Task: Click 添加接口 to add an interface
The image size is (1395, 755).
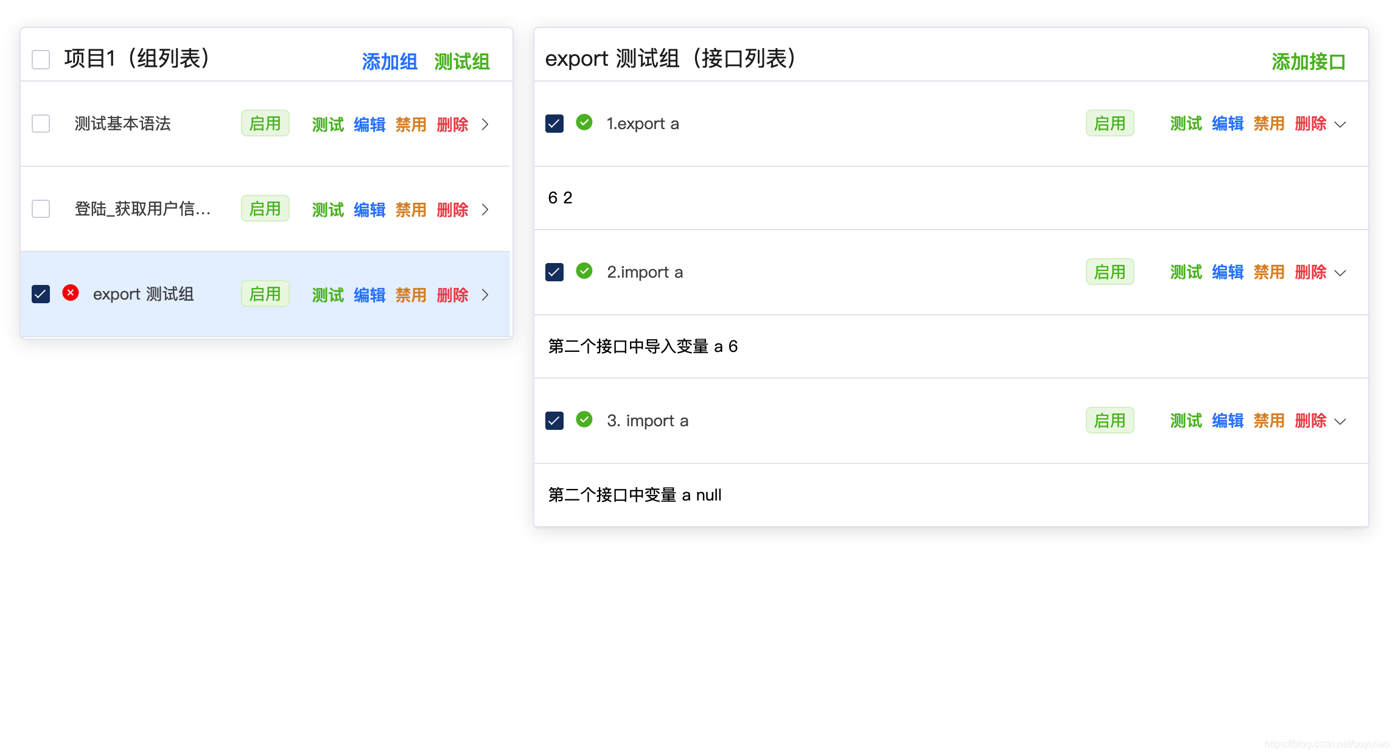Action: point(1308,61)
